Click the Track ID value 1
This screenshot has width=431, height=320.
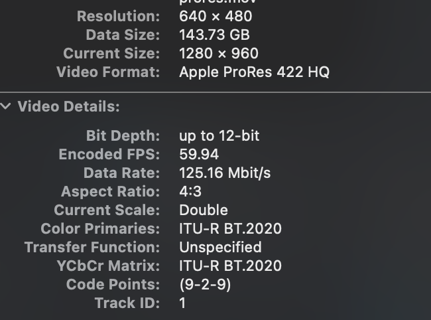tap(183, 303)
